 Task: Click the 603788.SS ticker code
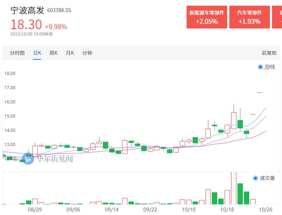pos(59,10)
